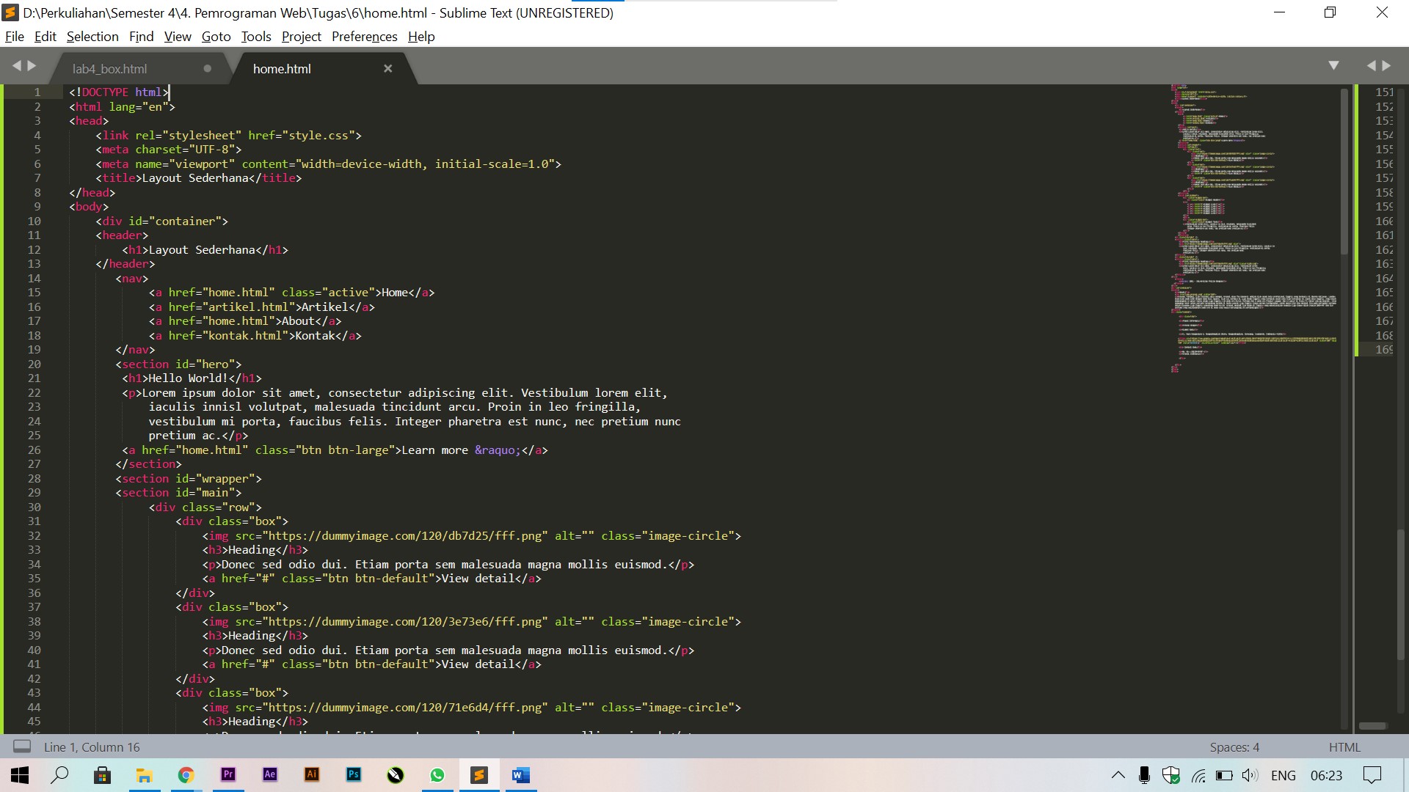Viewport: 1409px width, 792px height.
Task: Open the Goto menu
Action: 215,36
